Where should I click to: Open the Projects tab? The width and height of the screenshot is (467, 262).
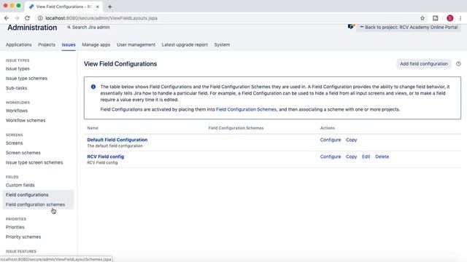[x=47, y=44]
